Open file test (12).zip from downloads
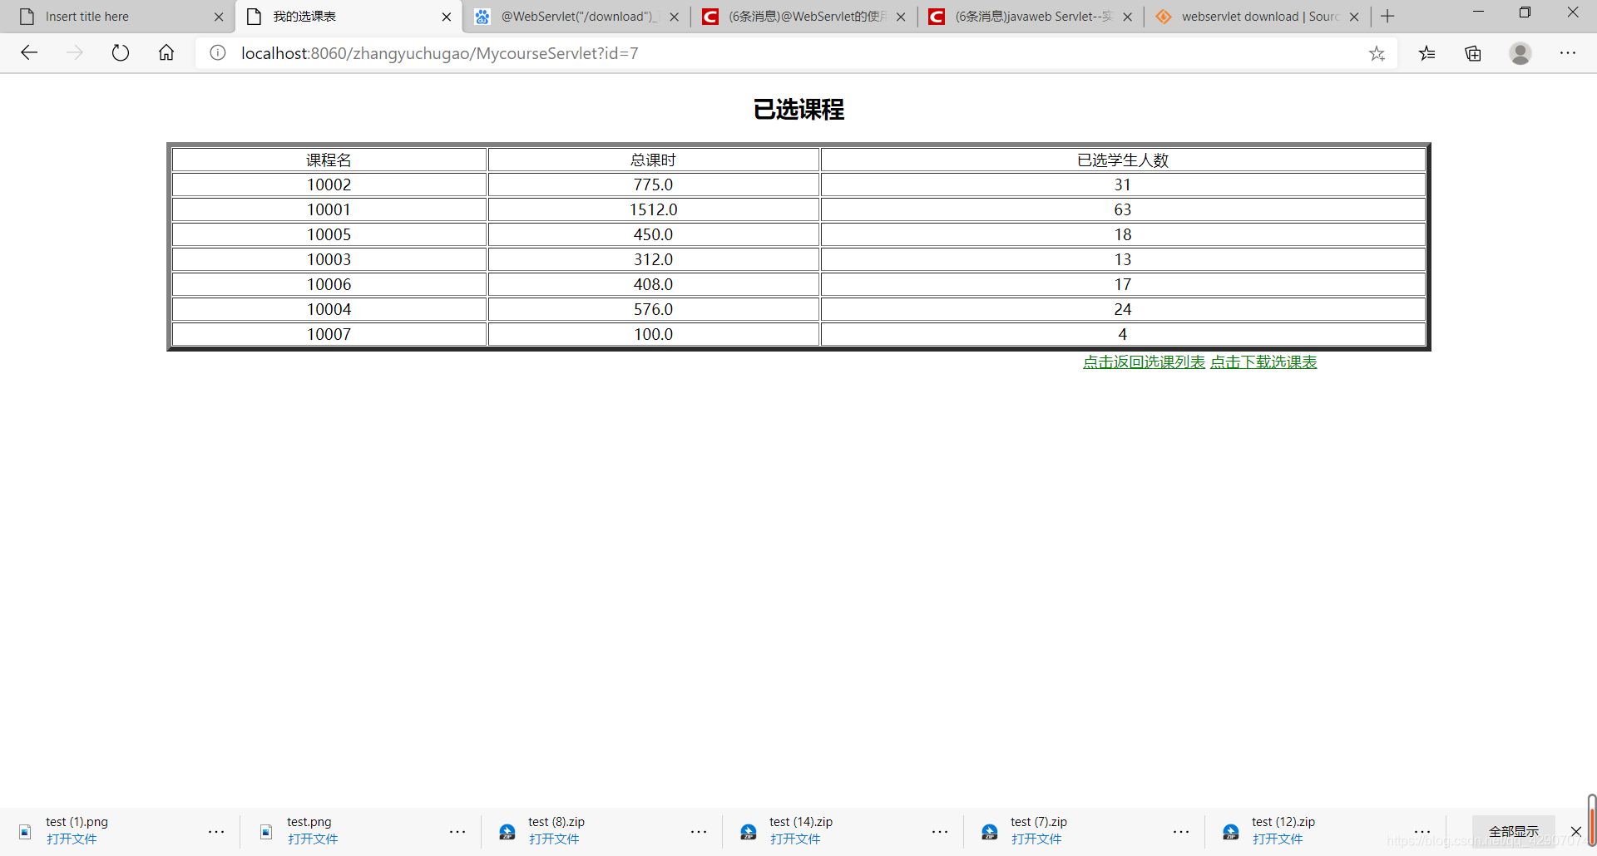The height and width of the screenshot is (856, 1597). click(1278, 839)
